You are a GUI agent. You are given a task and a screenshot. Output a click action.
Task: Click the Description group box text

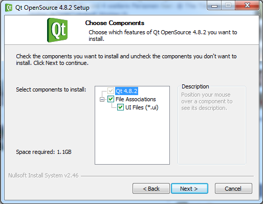click(x=207, y=101)
